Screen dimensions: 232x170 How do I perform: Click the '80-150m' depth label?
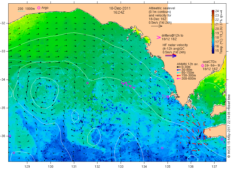click(x=188, y=73)
